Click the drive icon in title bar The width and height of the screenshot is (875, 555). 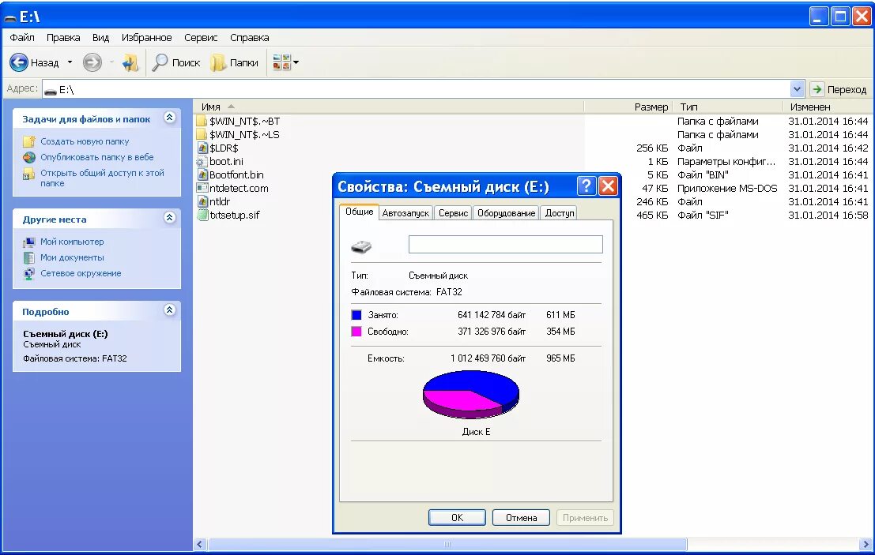coord(10,18)
